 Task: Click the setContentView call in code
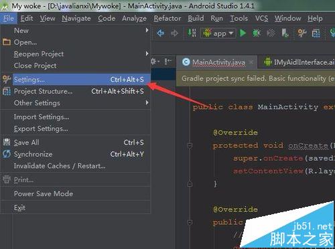(268, 171)
